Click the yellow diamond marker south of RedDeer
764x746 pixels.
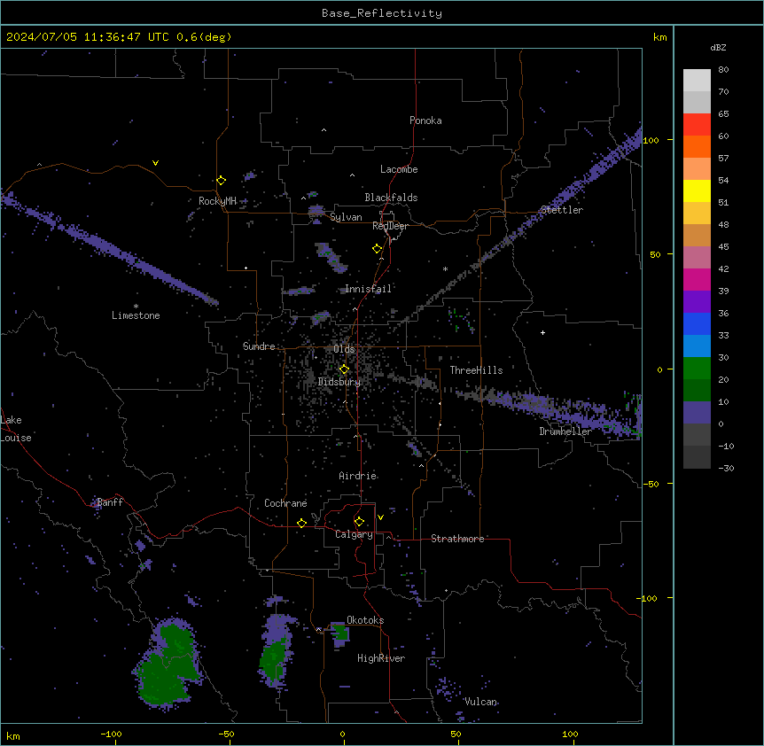(378, 249)
